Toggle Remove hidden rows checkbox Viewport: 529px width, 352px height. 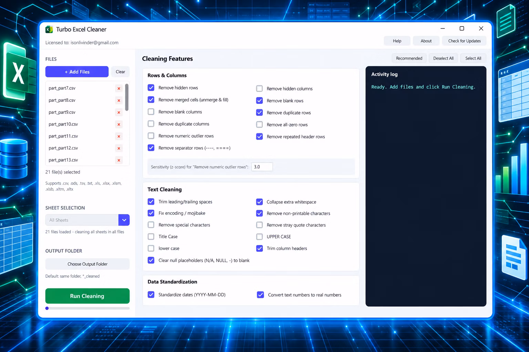point(151,88)
